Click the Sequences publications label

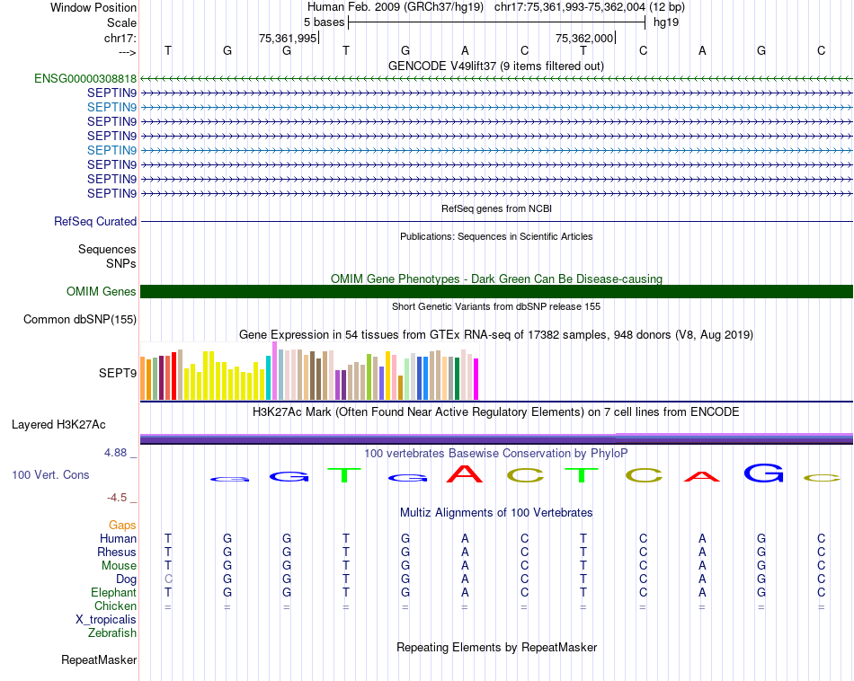[107, 250]
